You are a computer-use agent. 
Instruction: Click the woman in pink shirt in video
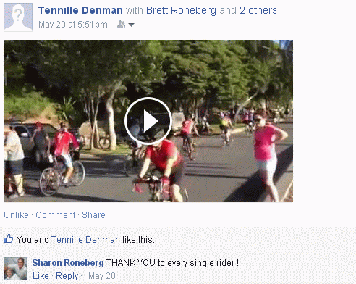[x=268, y=154]
